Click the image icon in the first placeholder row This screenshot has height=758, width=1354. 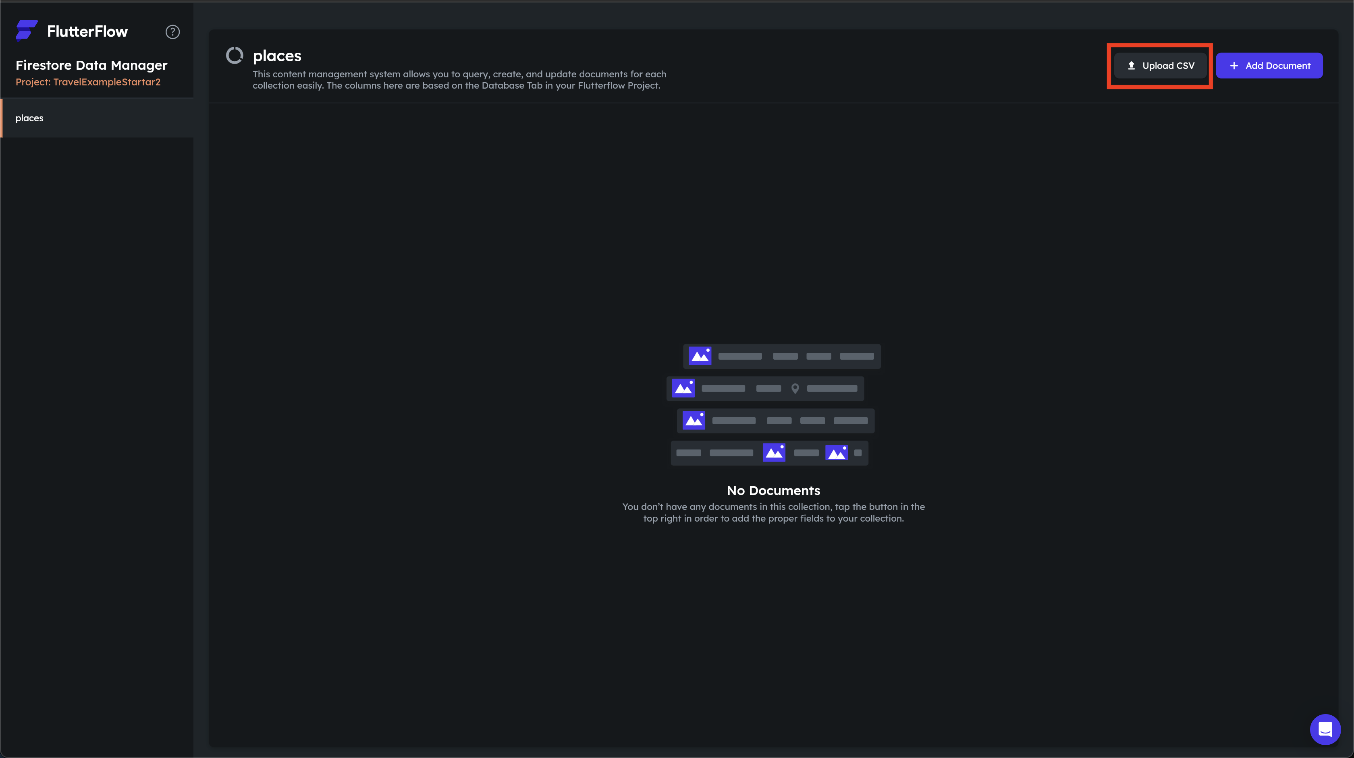pos(700,356)
